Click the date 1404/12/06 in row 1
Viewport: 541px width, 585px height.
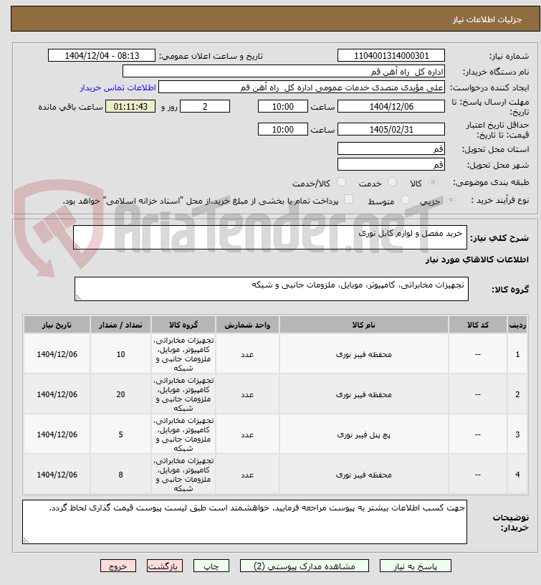tap(57, 354)
